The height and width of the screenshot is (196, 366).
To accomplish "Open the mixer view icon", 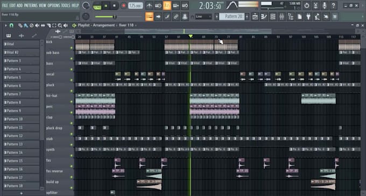I will tap(281, 17).
